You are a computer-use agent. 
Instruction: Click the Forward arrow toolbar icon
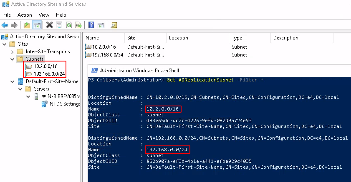point(14,25)
